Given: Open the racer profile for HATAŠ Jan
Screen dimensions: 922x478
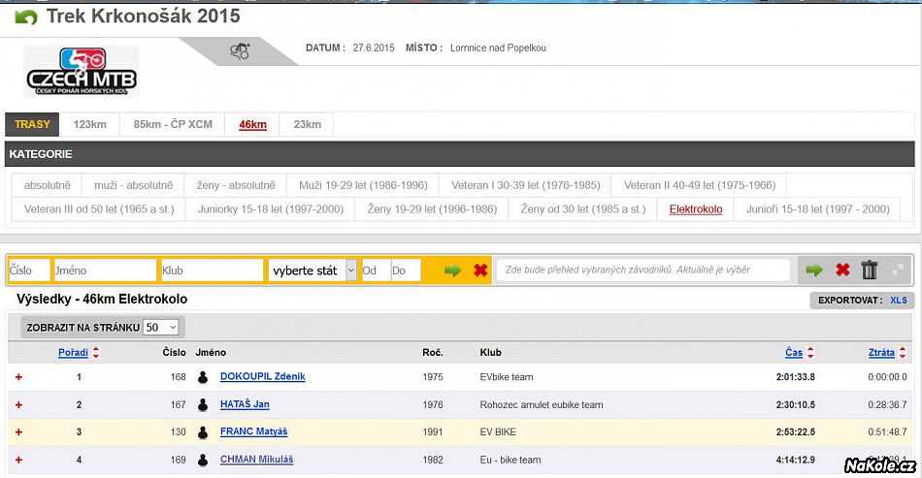Looking at the screenshot, I should coord(245,404).
